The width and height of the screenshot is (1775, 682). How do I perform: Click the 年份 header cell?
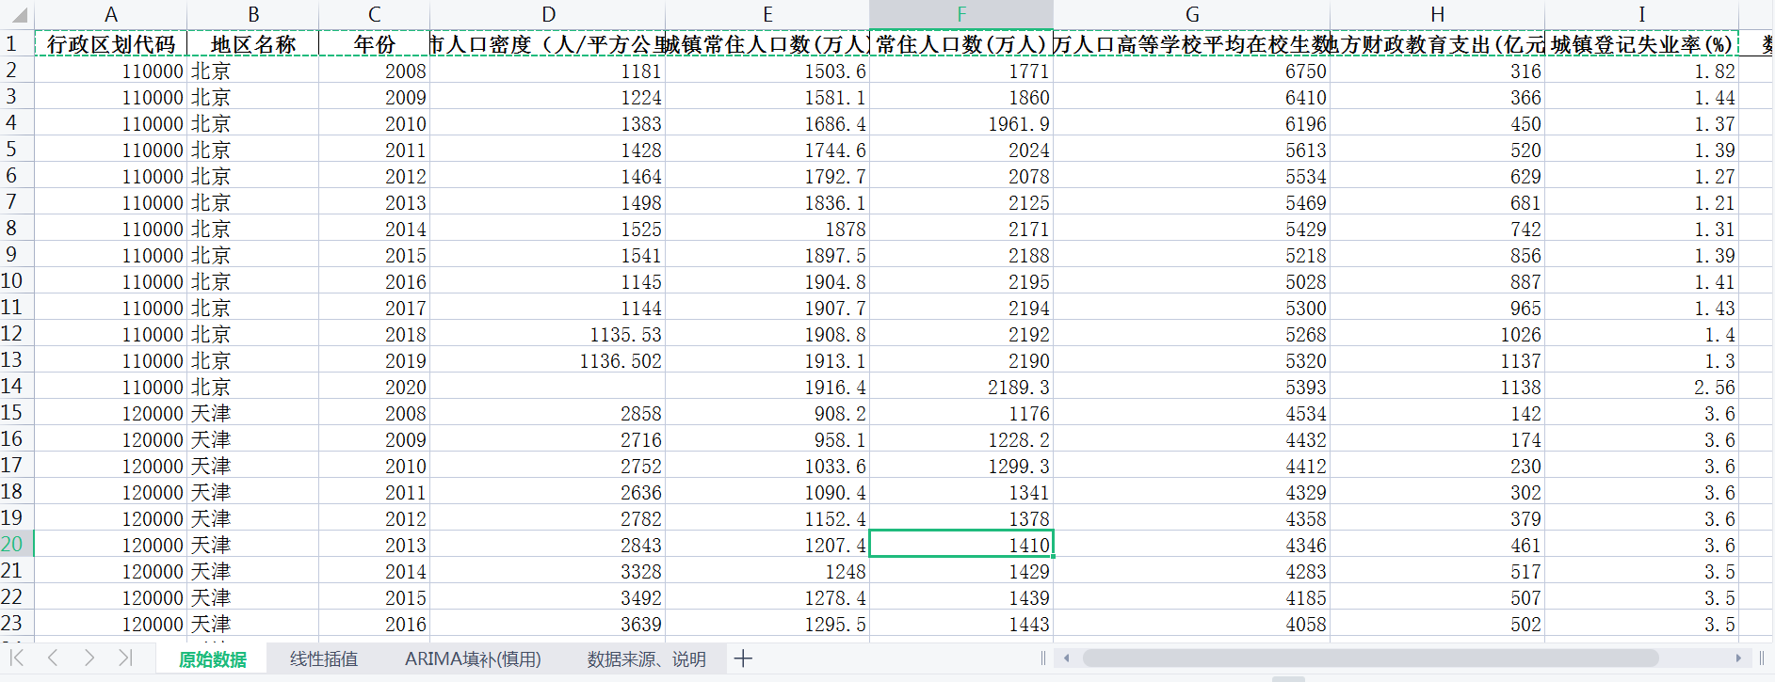375,44
